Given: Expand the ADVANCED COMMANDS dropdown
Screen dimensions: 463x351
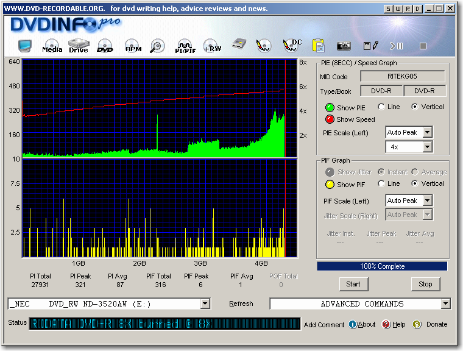Looking at the screenshot, I should (x=445, y=303).
